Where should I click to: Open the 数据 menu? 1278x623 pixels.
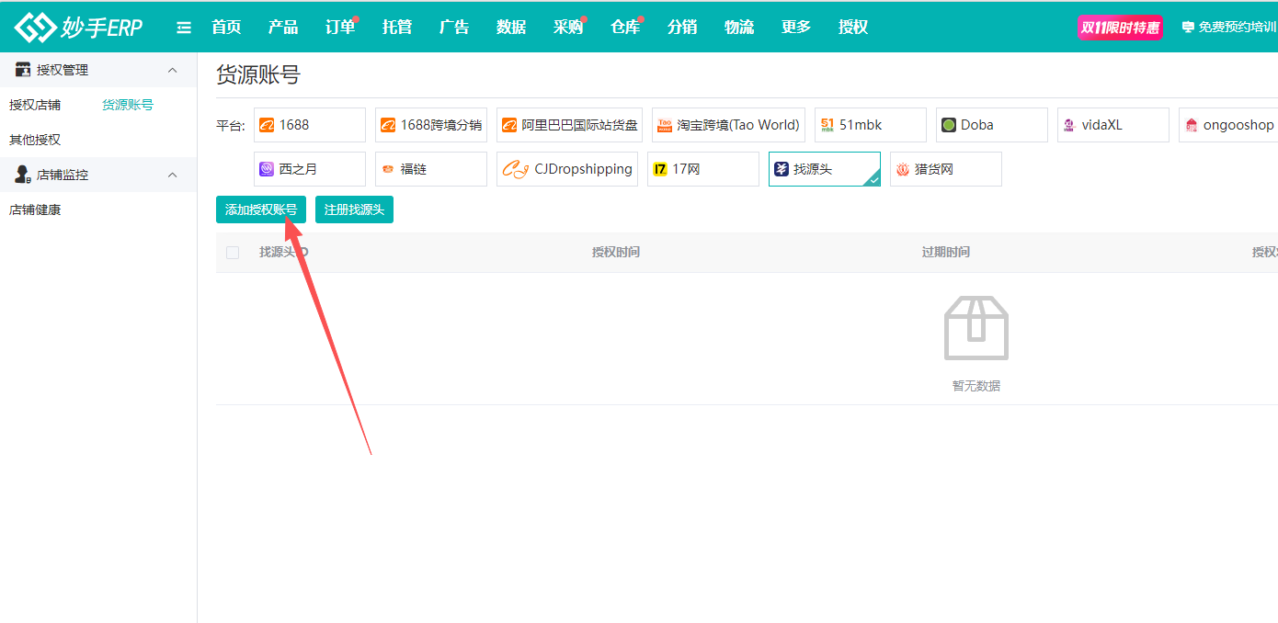(x=511, y=28)
